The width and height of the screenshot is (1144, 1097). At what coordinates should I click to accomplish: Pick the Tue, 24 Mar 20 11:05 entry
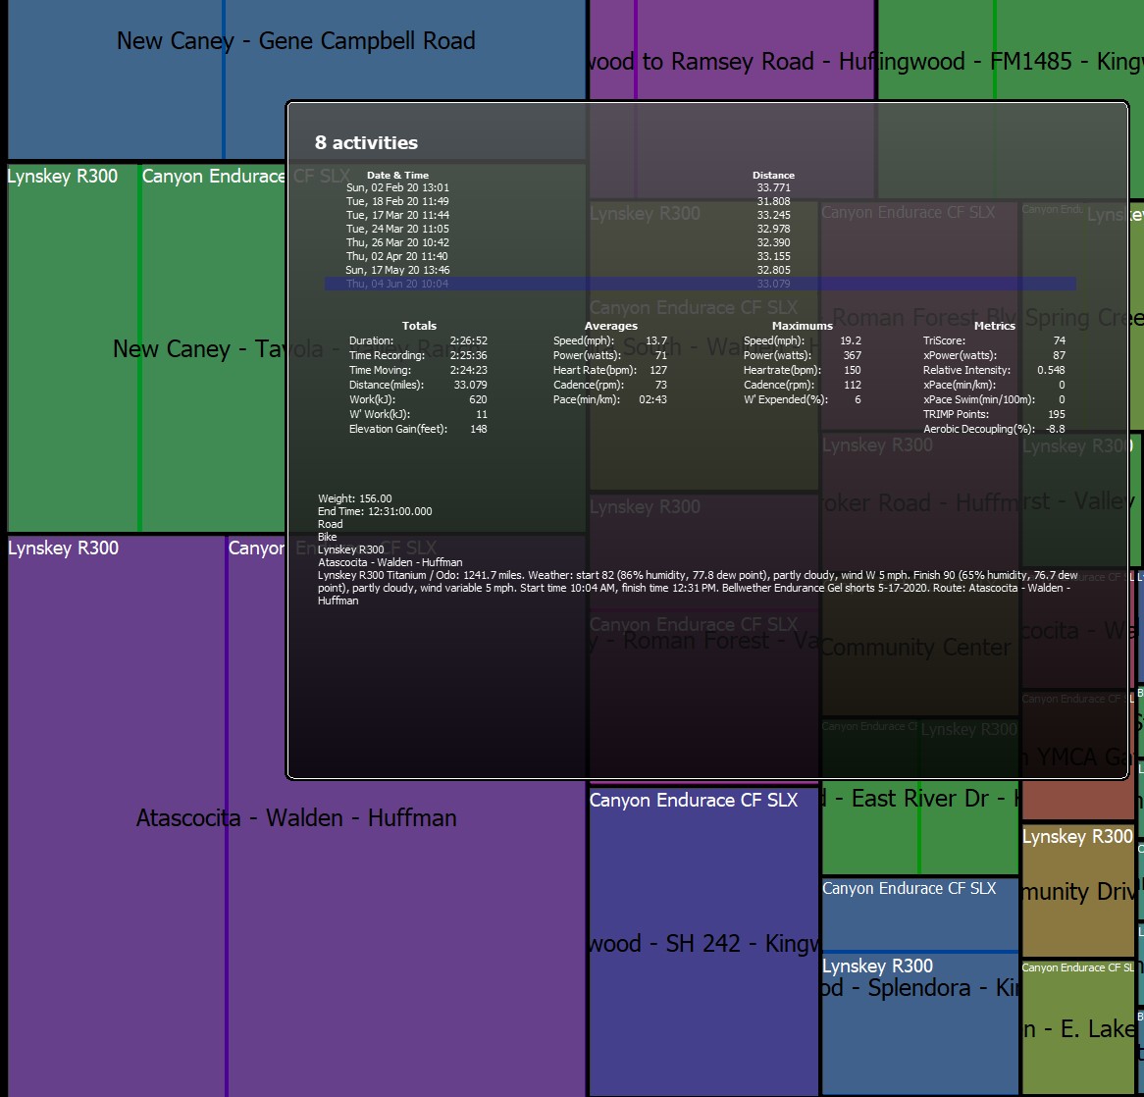(700, 230)
